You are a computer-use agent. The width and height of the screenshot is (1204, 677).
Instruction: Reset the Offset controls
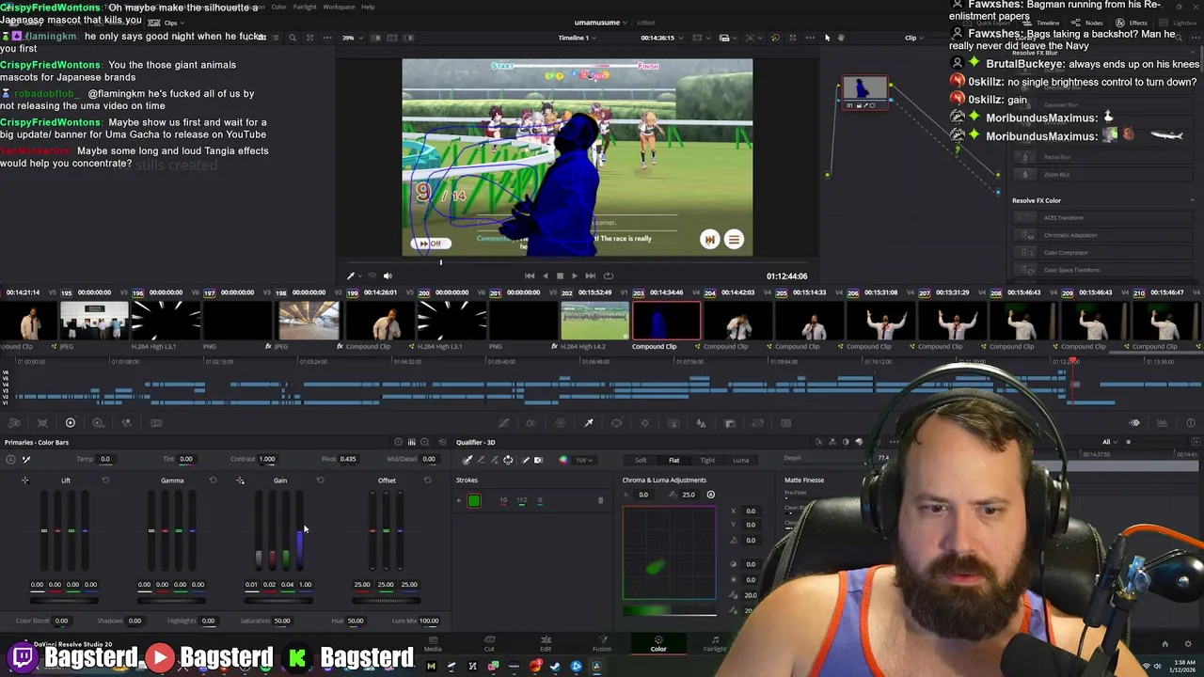427,480
